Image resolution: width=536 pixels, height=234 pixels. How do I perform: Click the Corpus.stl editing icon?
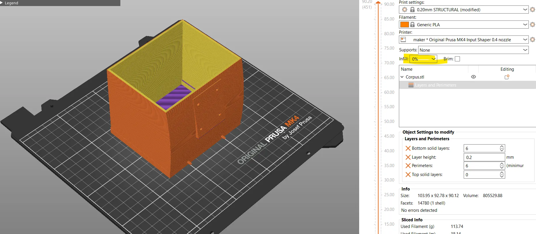click(x=507, y=77)
